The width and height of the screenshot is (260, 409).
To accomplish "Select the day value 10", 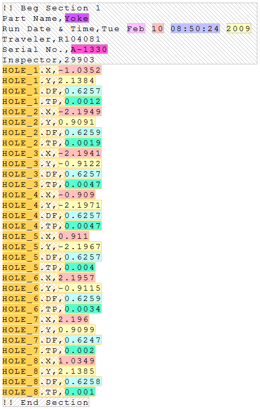I will [x=158, y=29].
